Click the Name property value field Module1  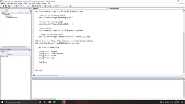tap(17, 56)
